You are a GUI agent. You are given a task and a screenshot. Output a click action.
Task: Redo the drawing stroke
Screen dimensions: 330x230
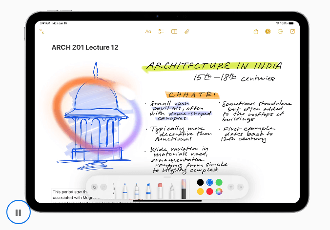(103, 187)
